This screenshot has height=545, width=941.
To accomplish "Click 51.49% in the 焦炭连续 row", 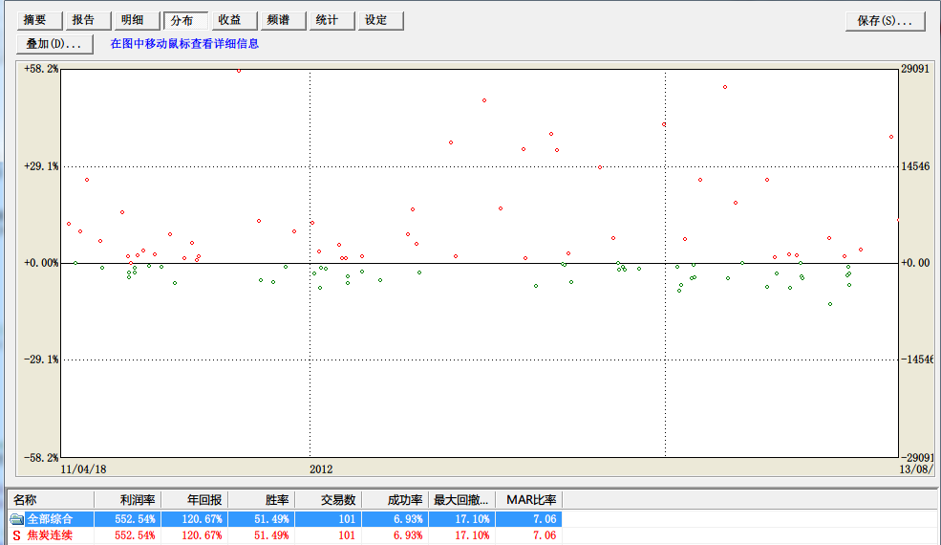I will pyautogui.click(x=271, y=535).
